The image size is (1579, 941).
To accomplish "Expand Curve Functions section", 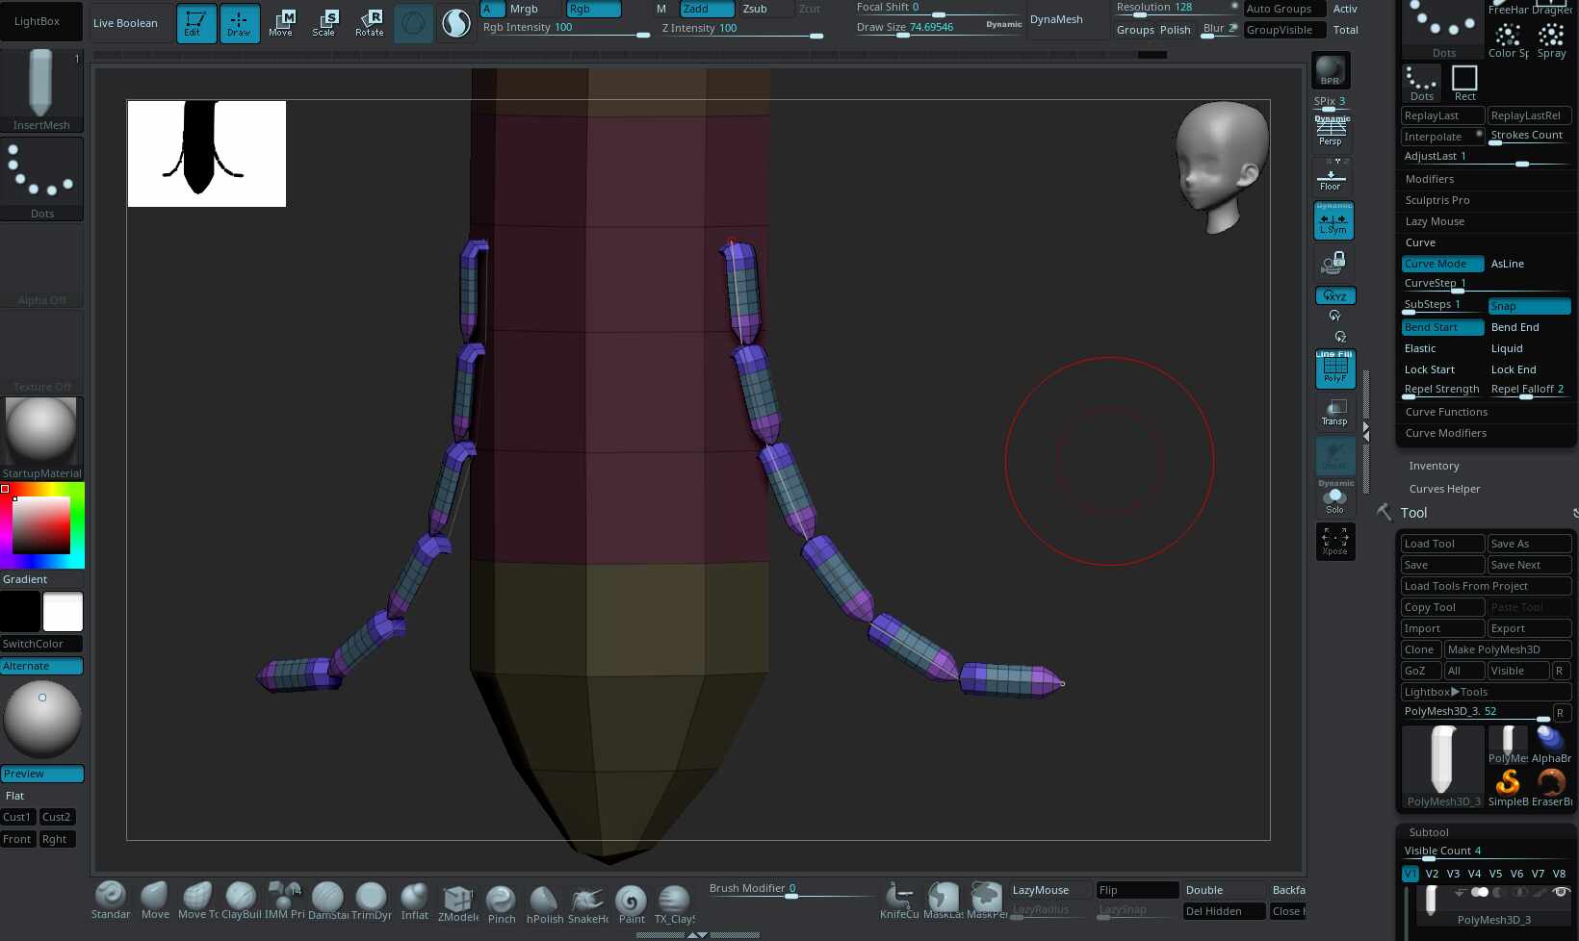I will [1446, 412].
